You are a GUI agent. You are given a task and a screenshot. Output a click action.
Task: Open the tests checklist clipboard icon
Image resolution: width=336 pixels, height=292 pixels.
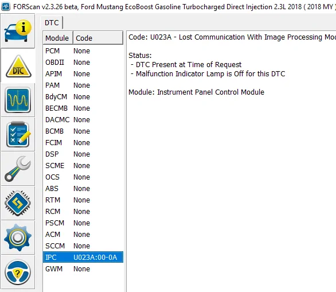click(18, 134)
